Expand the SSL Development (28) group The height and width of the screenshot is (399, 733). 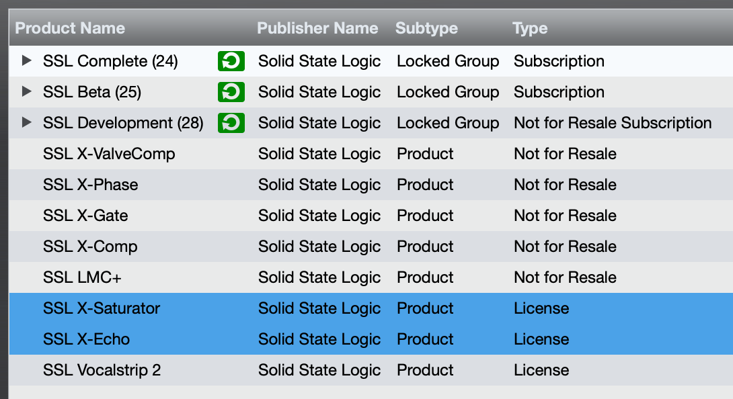pyautogui.click(x=27, y=123)
